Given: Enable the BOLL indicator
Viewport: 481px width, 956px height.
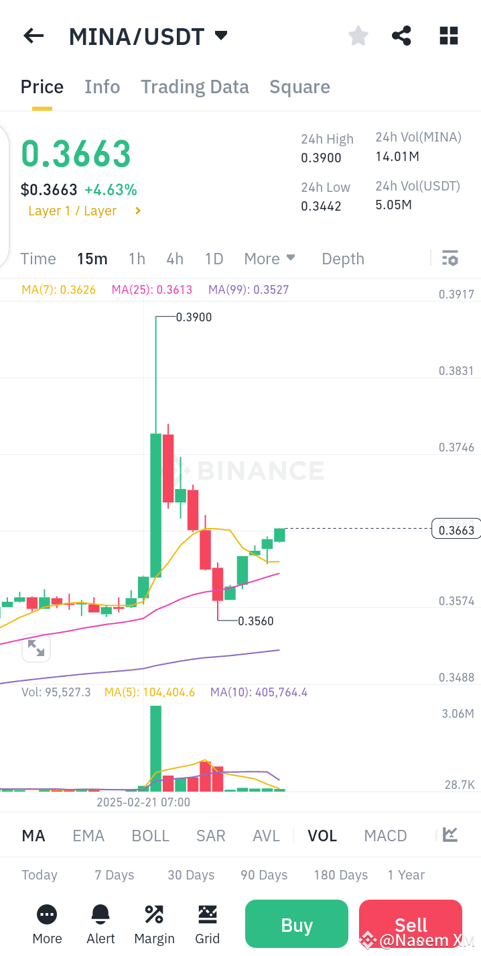Looking at the screenshot, I should pos(150,835).
